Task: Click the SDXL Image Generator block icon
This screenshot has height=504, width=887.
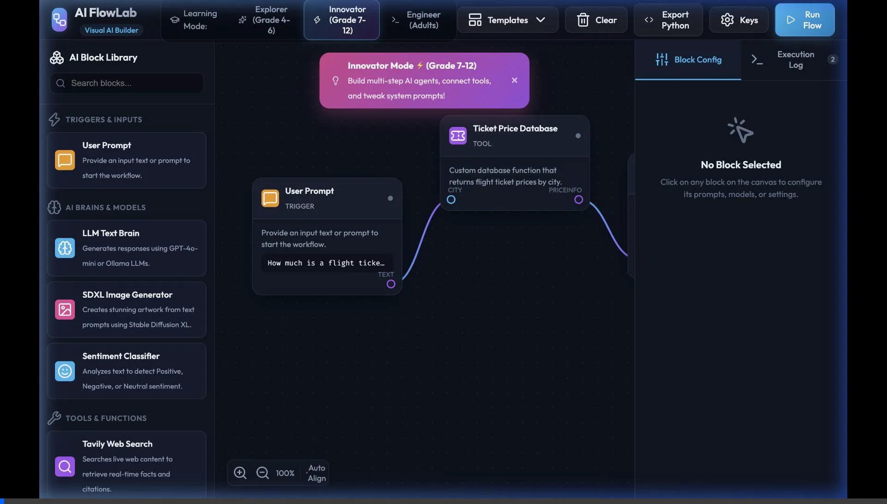Action: pyautogui.click(x=65, y=309)
